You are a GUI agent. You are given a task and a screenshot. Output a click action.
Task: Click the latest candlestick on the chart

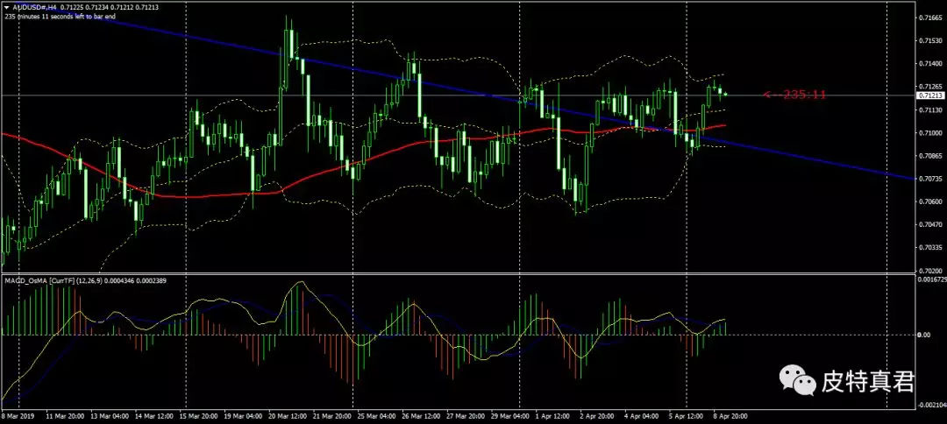click(x=725, y=94)
